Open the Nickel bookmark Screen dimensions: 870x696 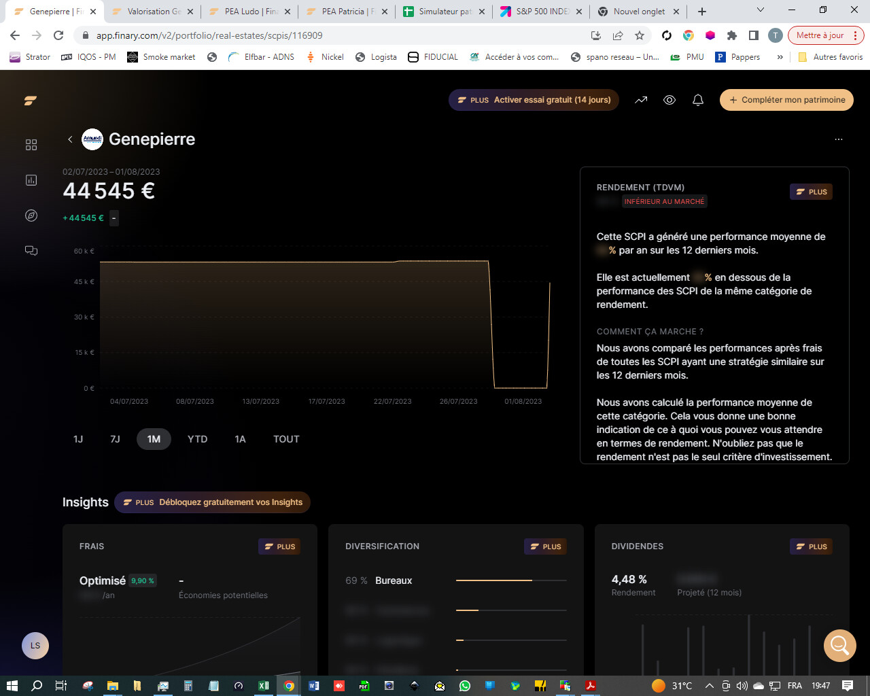pyautogui.click(x=324, y=57)
